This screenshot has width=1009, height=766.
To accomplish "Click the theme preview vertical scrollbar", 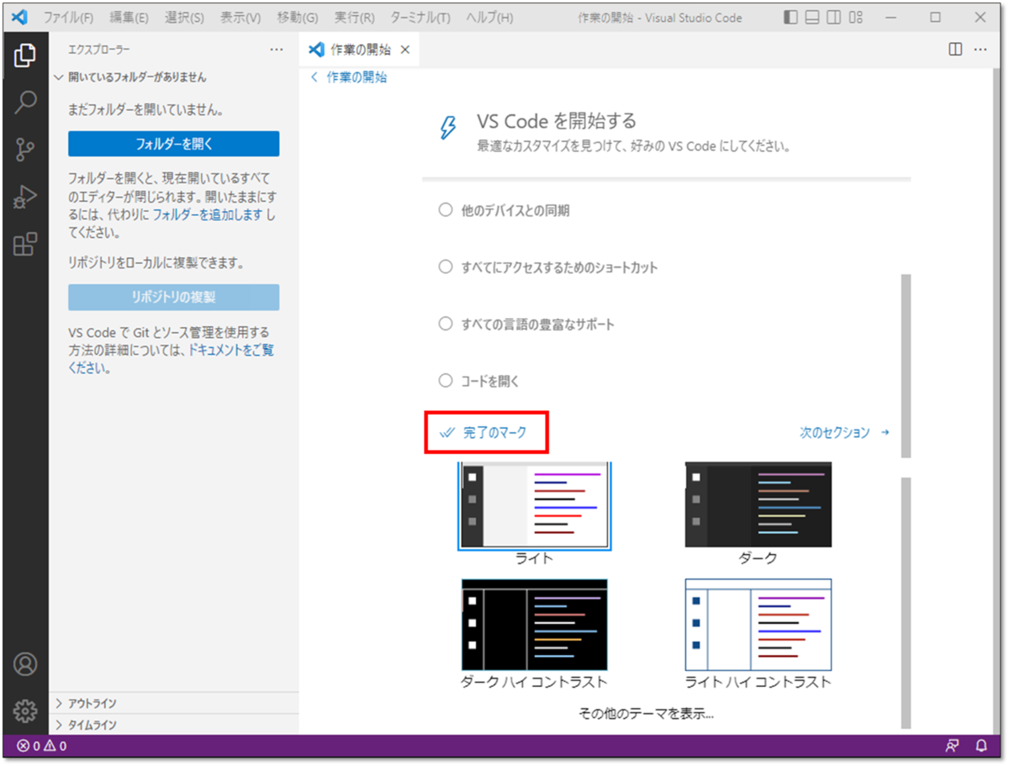I will tap(906, 602).
